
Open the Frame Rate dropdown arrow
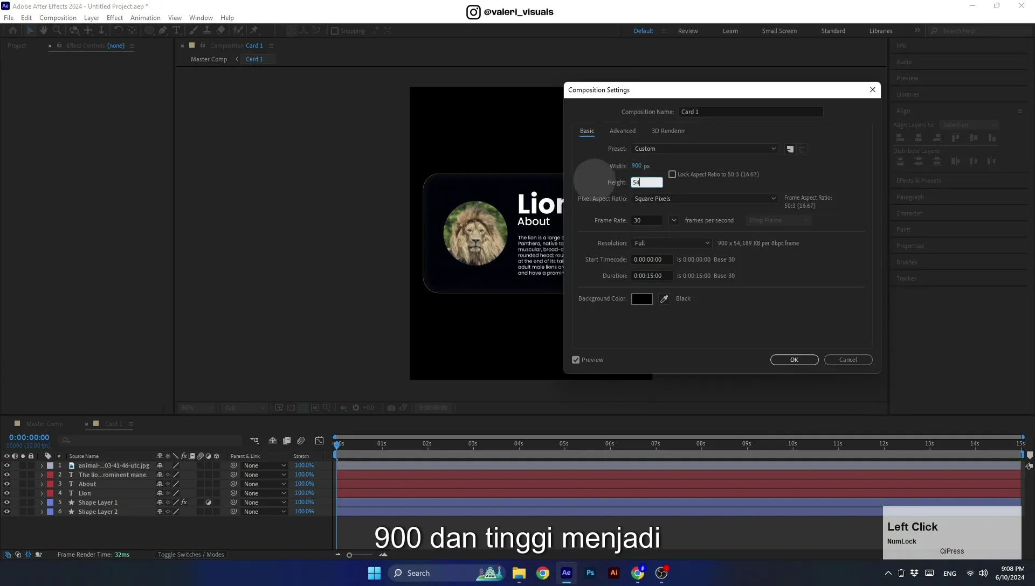click(x=674, y=220)
